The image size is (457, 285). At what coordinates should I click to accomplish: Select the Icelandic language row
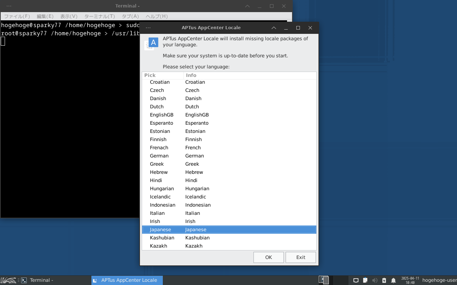pyautogui.click(x=229, y=197)
